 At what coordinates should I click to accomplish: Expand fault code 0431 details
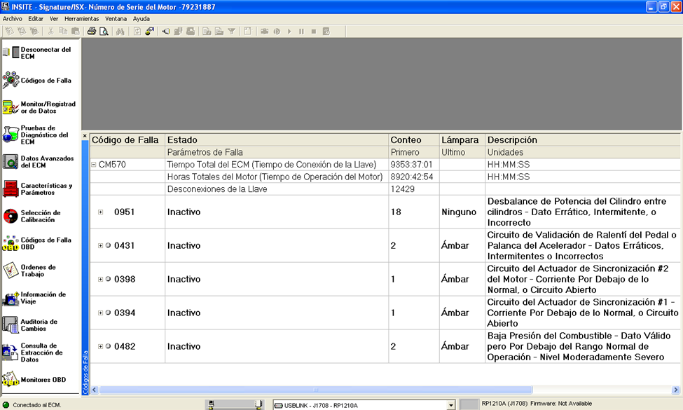[101, 245]
